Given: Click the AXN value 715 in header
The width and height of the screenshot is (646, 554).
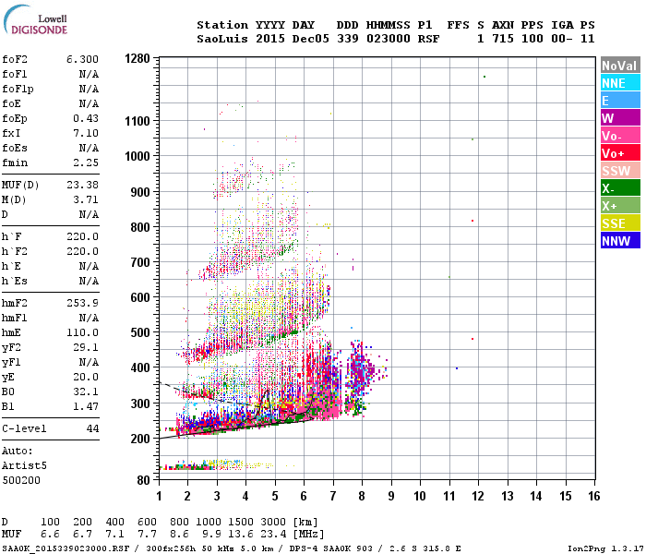Looking at the screenshot, I should point(503,39).
